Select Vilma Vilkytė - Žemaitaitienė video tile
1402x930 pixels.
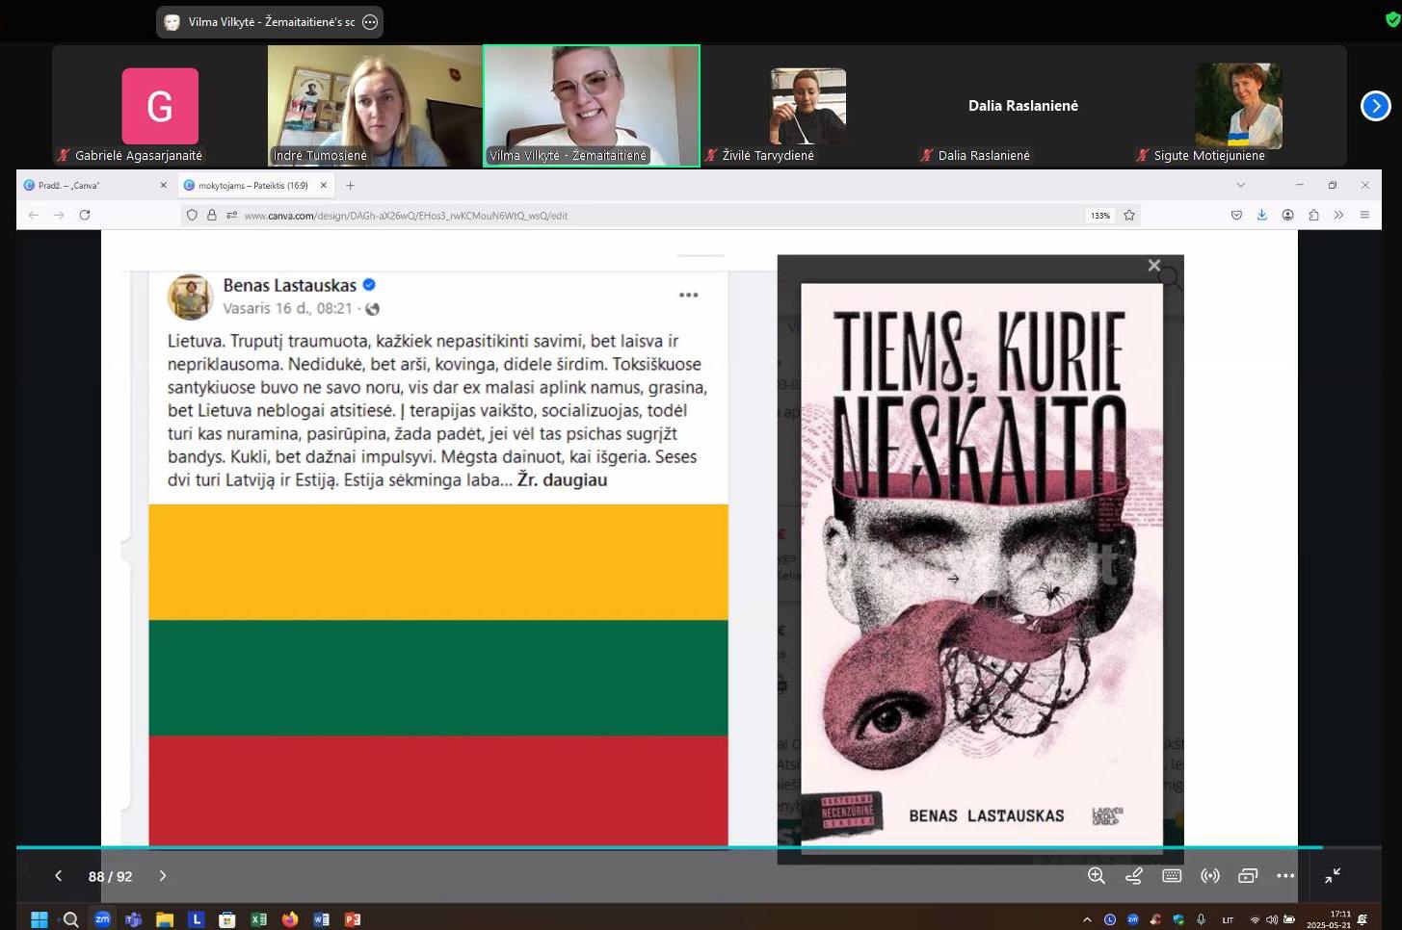(592, 106)
